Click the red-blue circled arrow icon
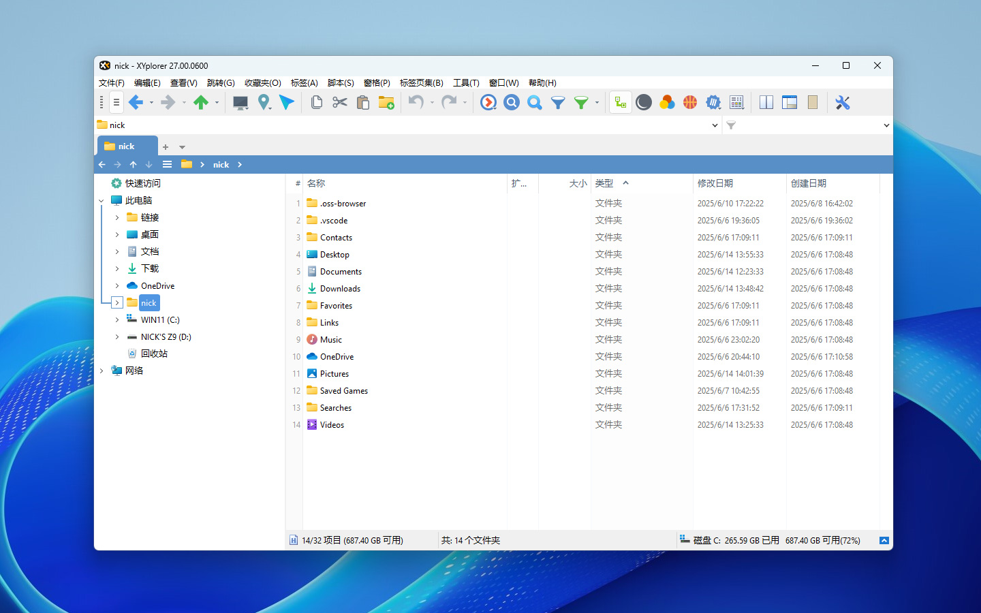 click(488, 103)
